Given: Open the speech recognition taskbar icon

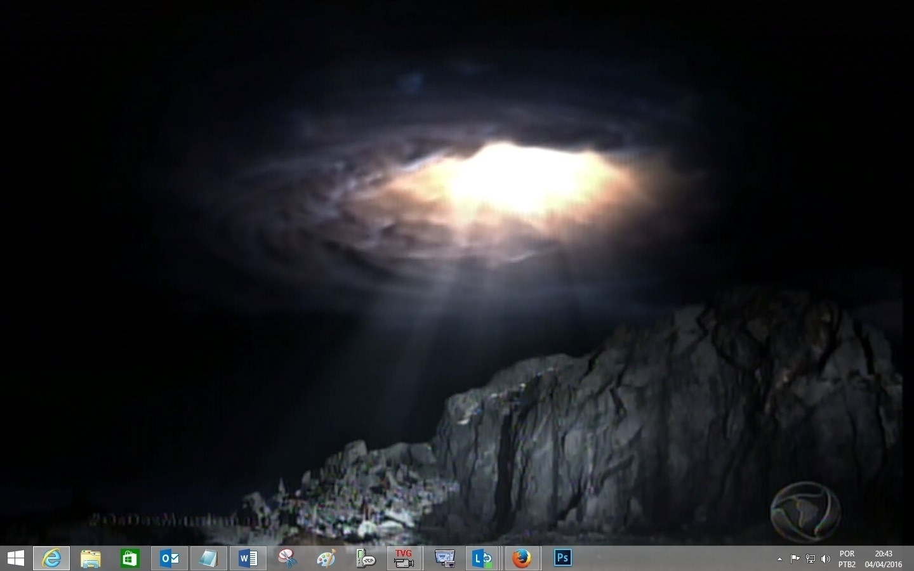Looking at the screenshot, I should tap(366, 558).
